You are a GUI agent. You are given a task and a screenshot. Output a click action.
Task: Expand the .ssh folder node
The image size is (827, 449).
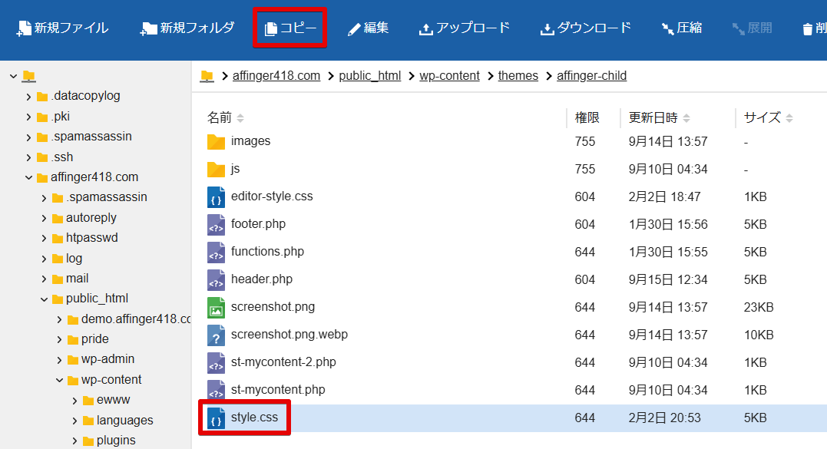click(28, 157)
